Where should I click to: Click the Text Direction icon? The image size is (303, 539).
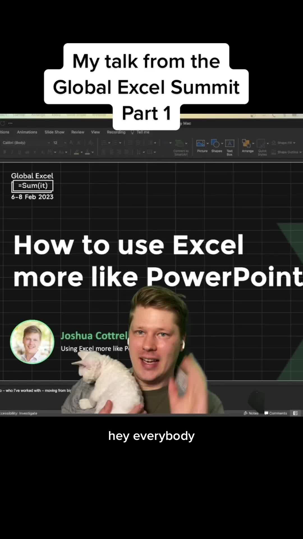pyautogui.click(x=139, y=152)
